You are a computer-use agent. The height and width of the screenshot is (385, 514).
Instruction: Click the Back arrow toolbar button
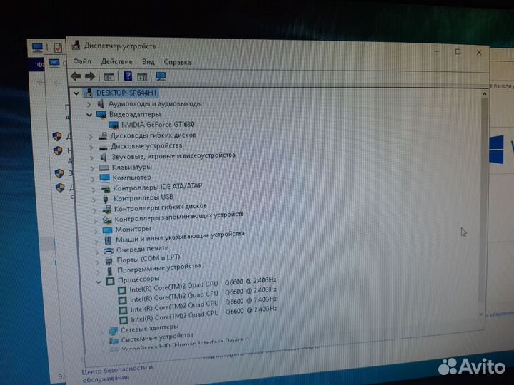pyautogui.click(x=76, y=76)
